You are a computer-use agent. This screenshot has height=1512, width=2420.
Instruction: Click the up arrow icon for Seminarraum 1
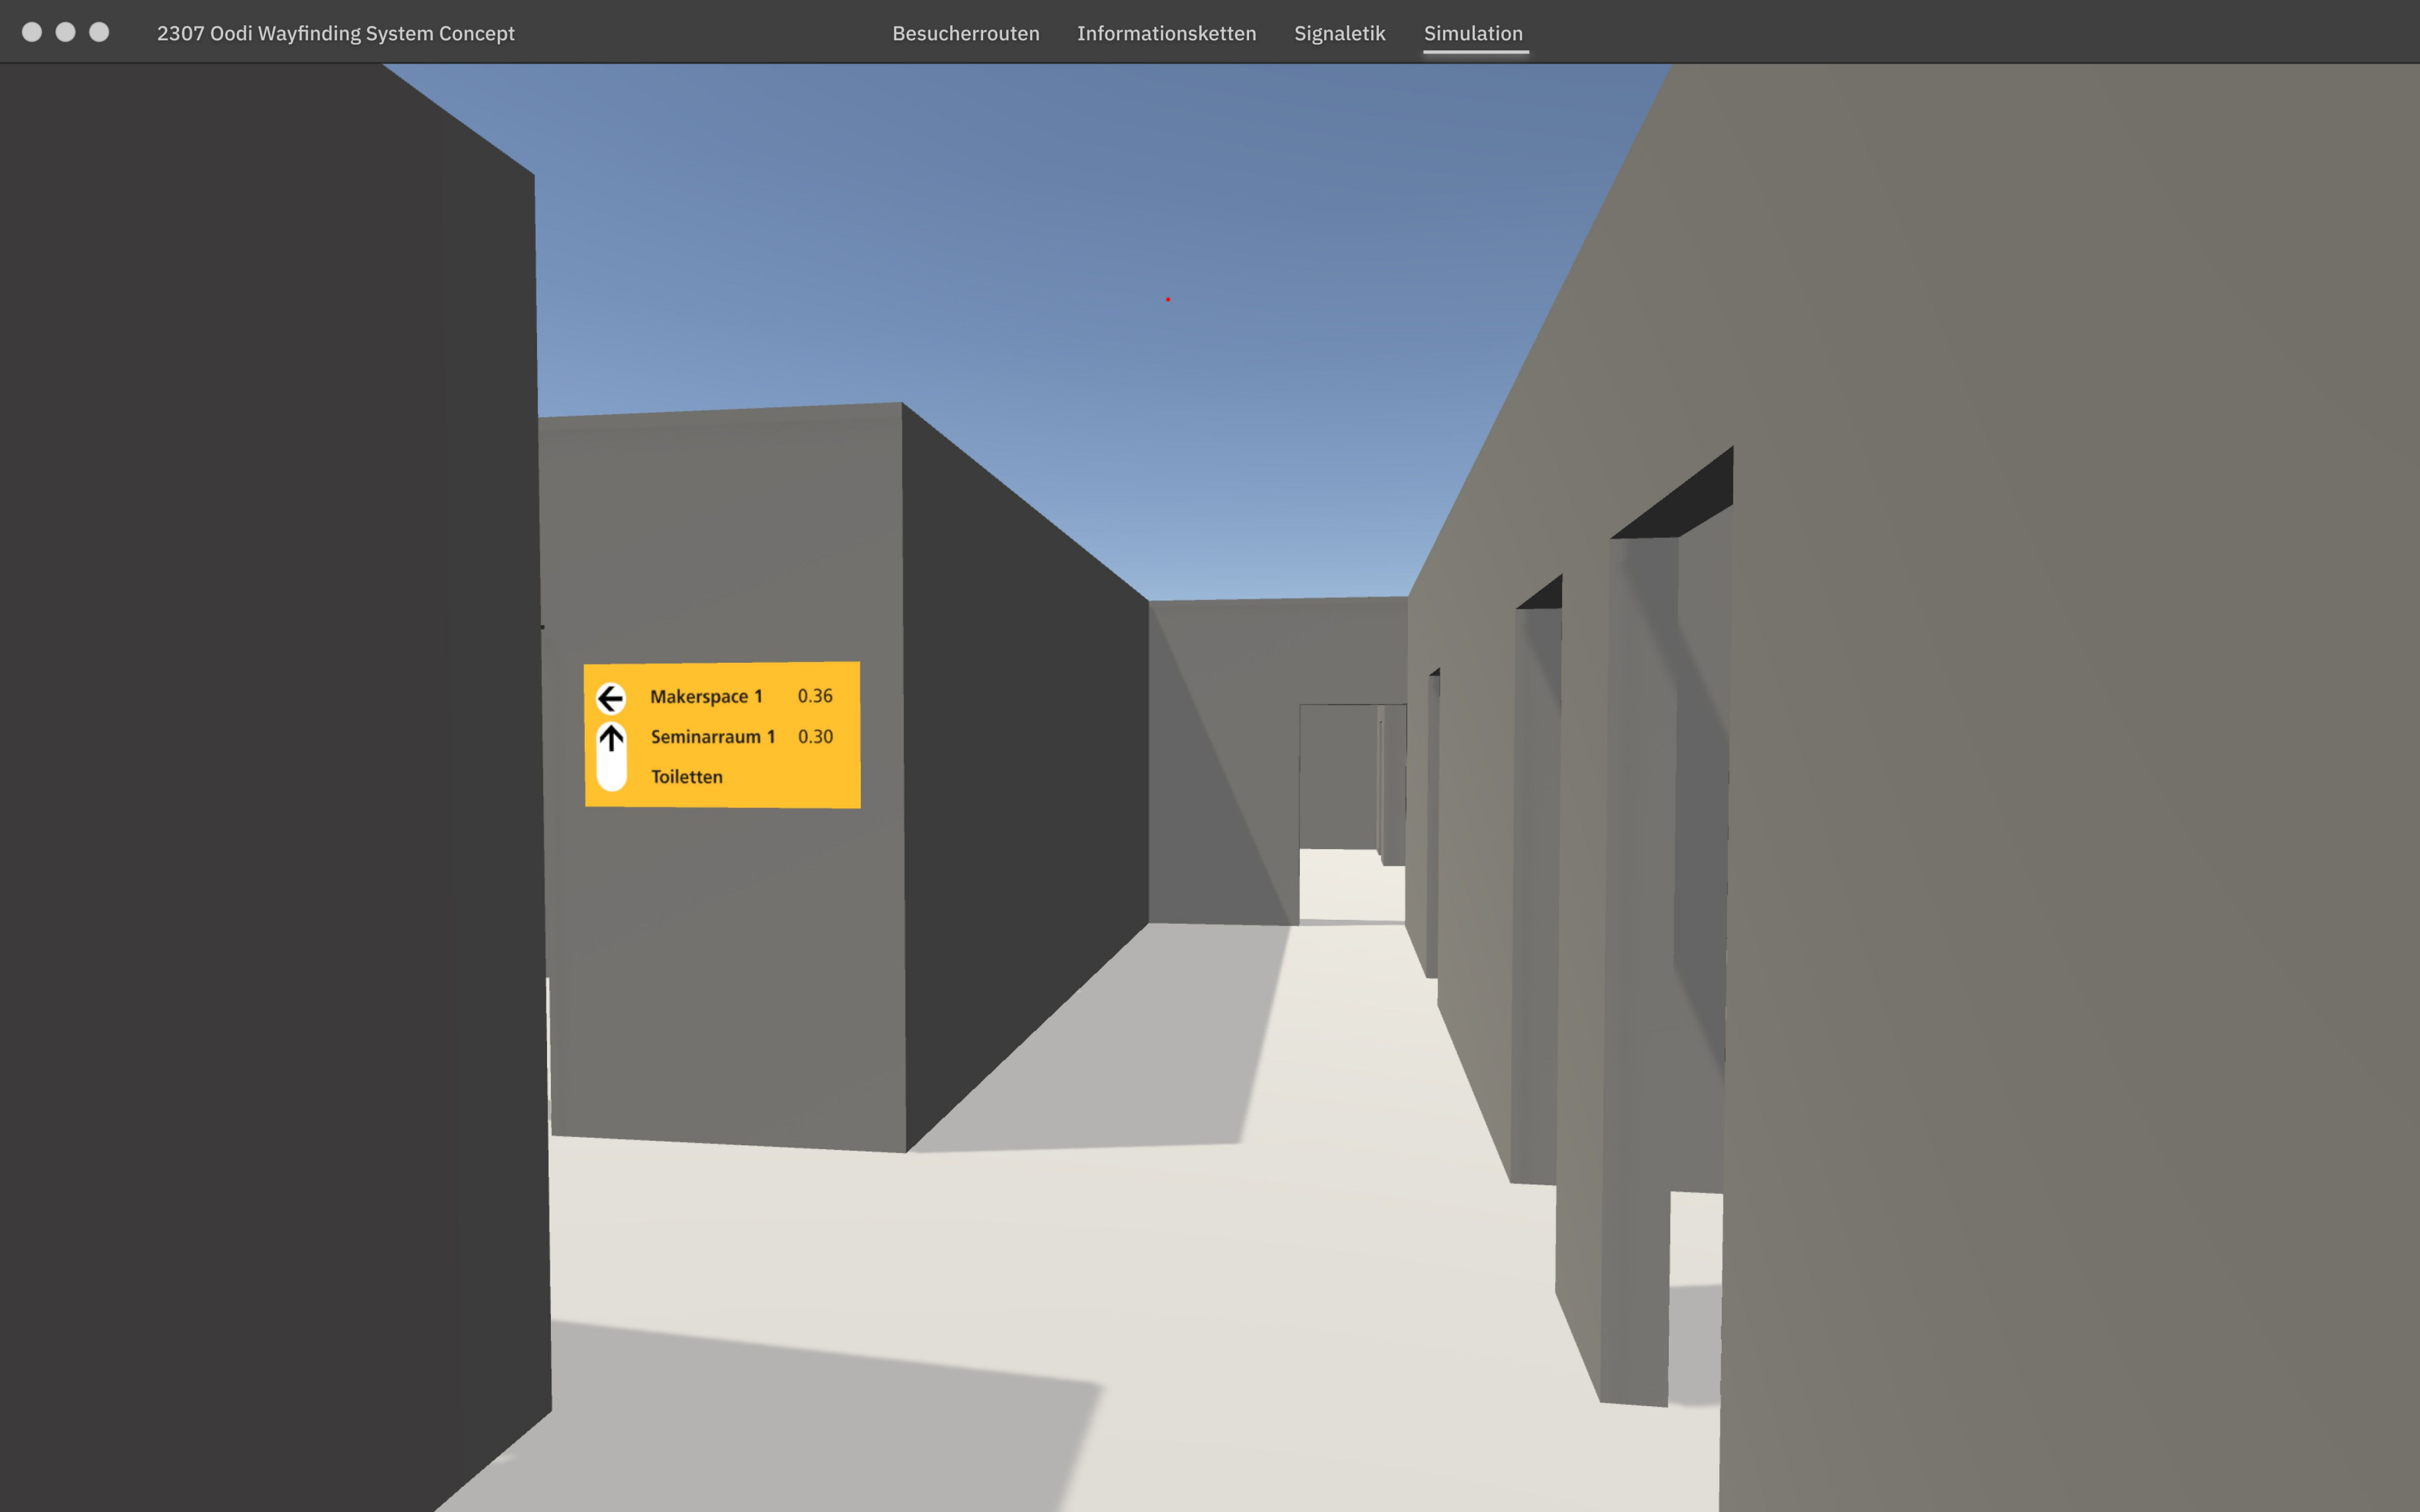pyautogui.click(x=611, y=737)
